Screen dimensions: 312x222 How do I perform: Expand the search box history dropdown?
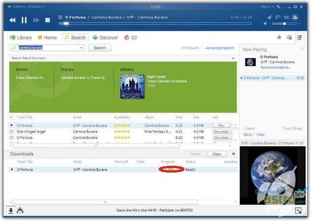click(81, 48)
